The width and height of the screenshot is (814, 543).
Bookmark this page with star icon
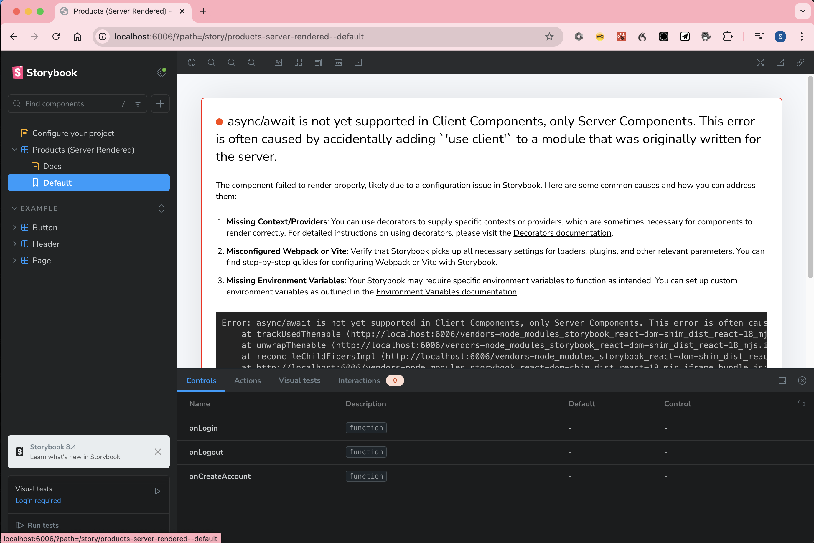point(549,36)
